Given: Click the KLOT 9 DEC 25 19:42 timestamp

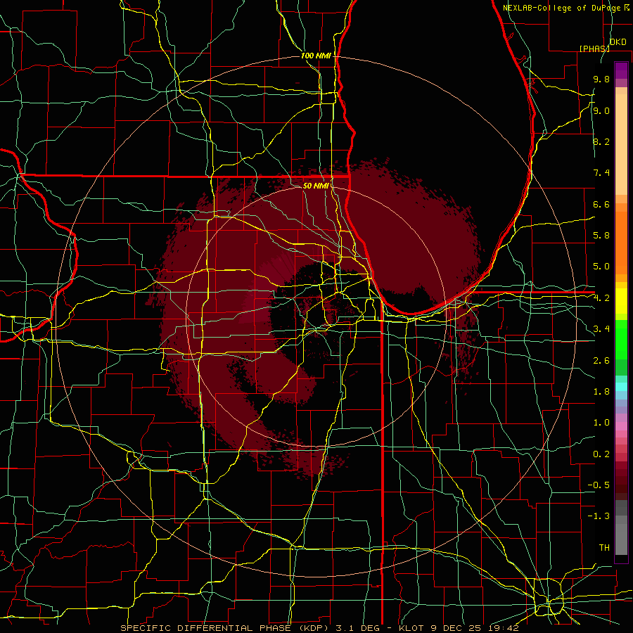Looking at the screenshot, I should click(x=460, y=628).
